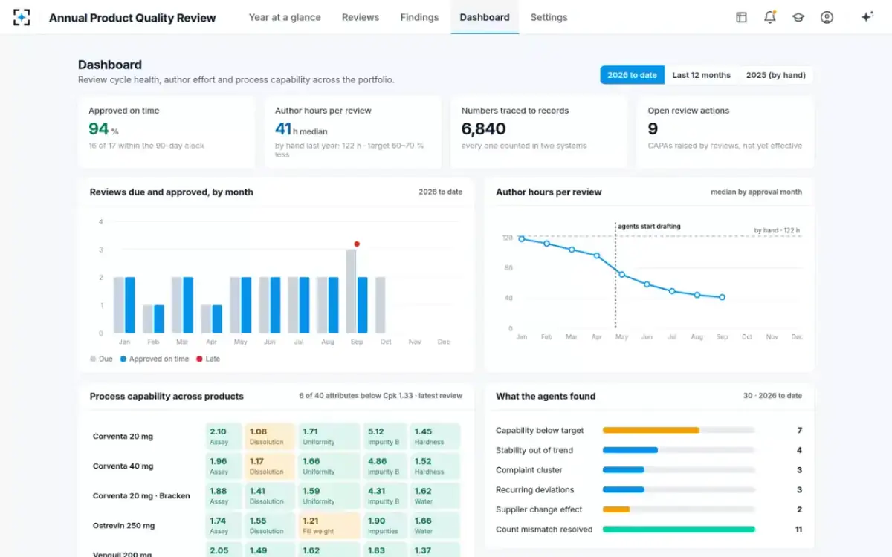
Task: Open the 1.90 Impurities cell
Action: [x=385, y=525]
